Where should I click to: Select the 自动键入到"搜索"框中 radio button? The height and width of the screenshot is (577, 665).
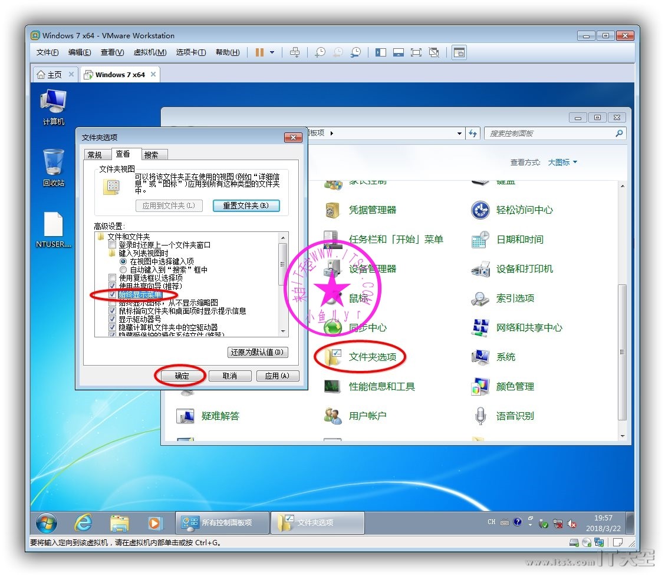pos(123,270)
